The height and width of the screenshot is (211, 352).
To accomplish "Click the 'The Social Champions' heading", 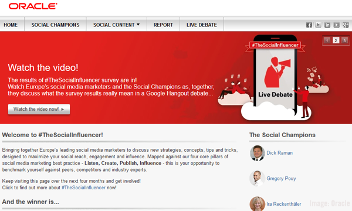I will (x=282, y=135).
